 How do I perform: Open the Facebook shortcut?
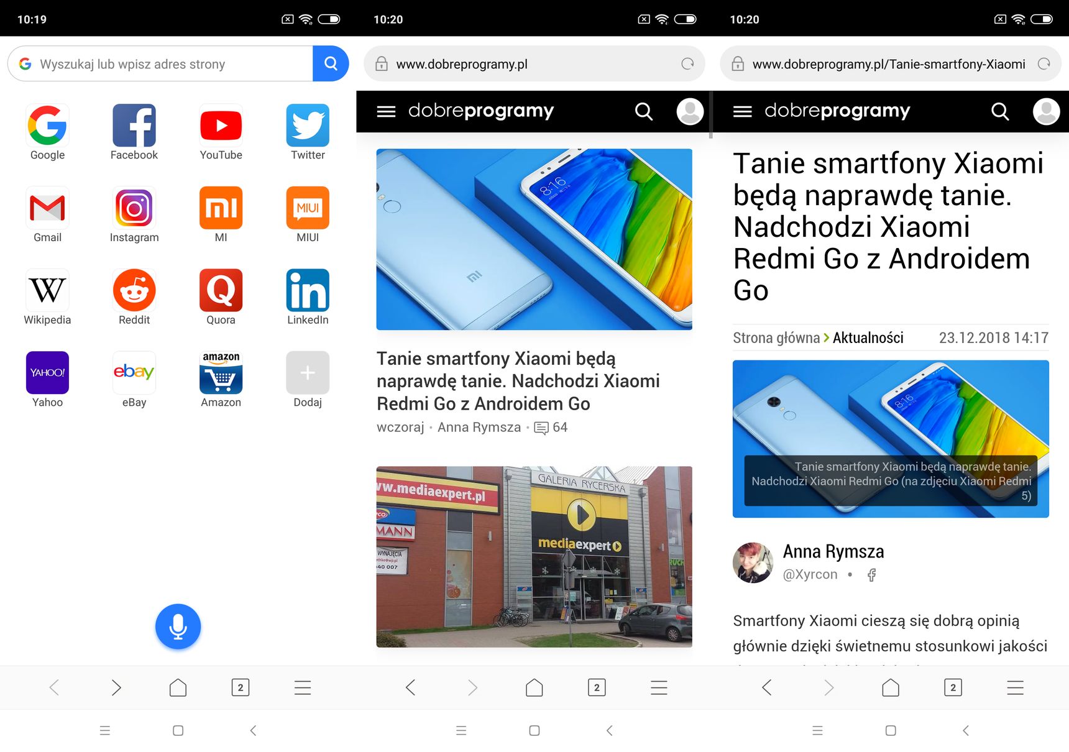click(x=134, y=125)
